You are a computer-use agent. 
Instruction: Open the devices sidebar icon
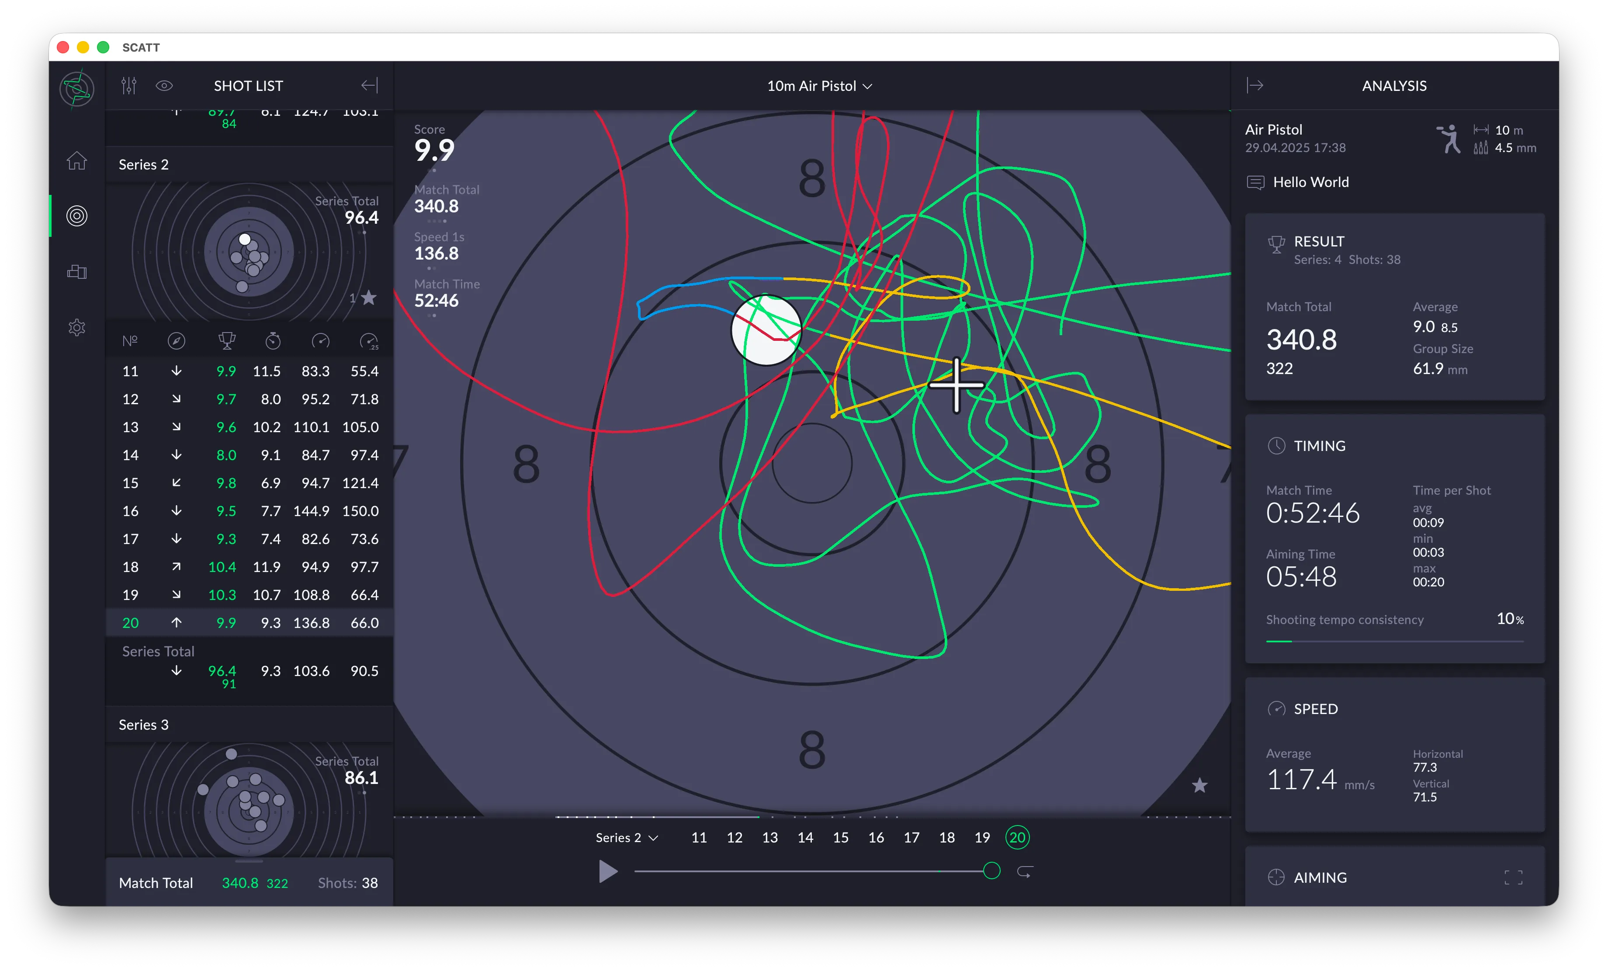77,271
